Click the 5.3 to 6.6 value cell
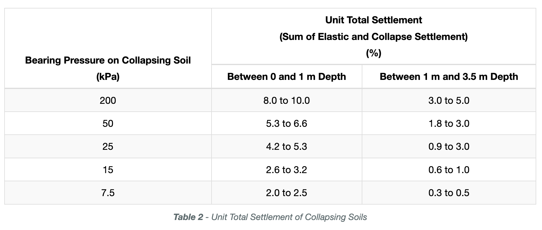 tap(286, 123)
